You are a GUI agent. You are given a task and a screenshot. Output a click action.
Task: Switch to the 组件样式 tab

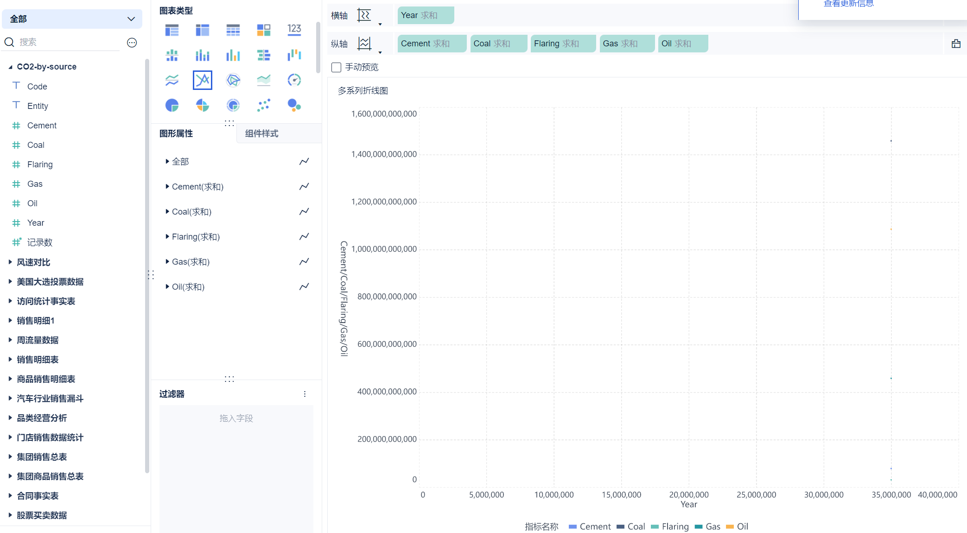click(261, 133)
